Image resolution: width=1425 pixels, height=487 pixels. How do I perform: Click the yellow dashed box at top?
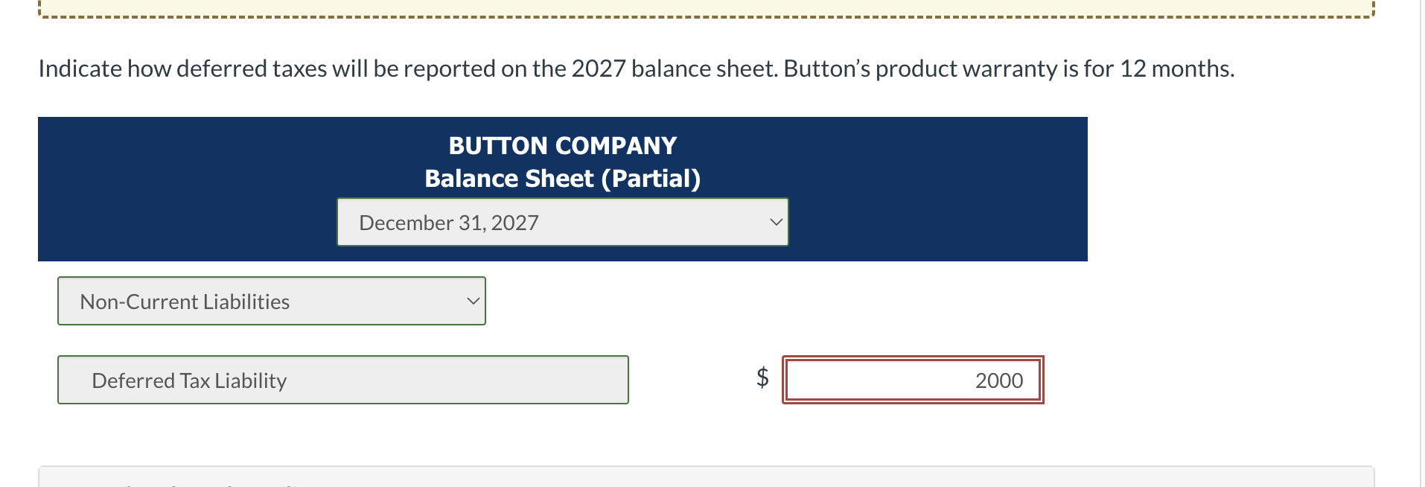(706, 7)
